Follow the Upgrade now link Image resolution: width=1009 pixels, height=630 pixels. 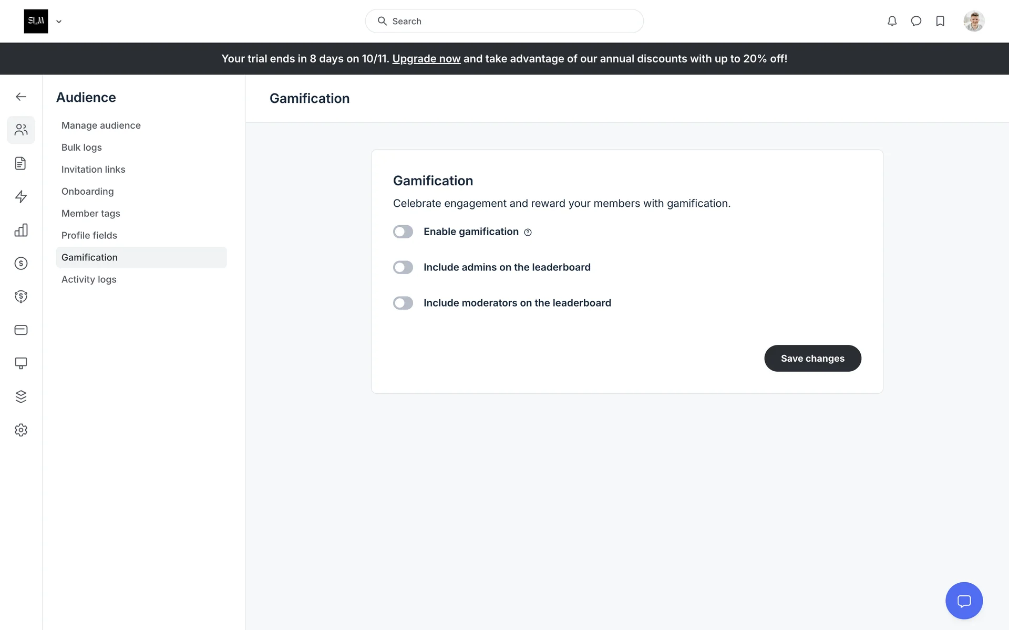coord(426,59)
